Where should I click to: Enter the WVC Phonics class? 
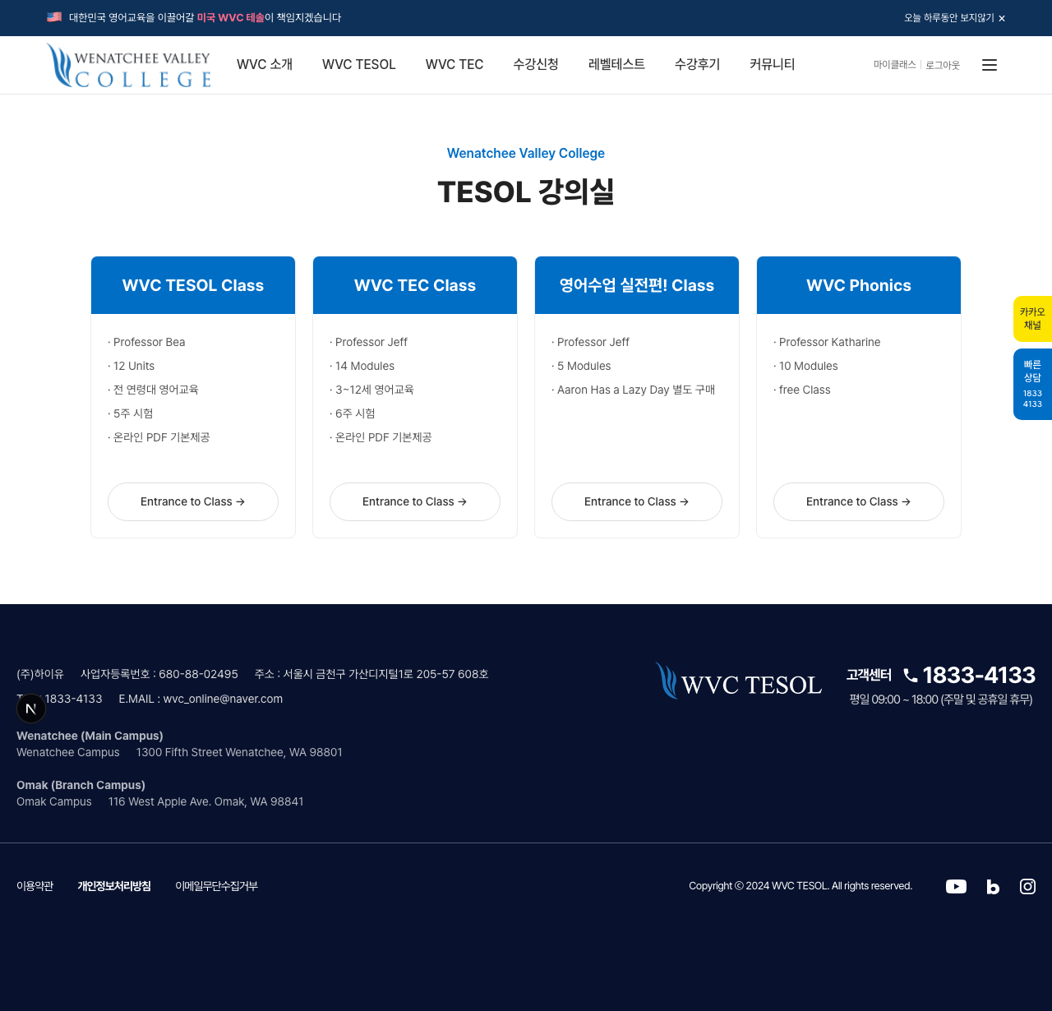(859, 501)
